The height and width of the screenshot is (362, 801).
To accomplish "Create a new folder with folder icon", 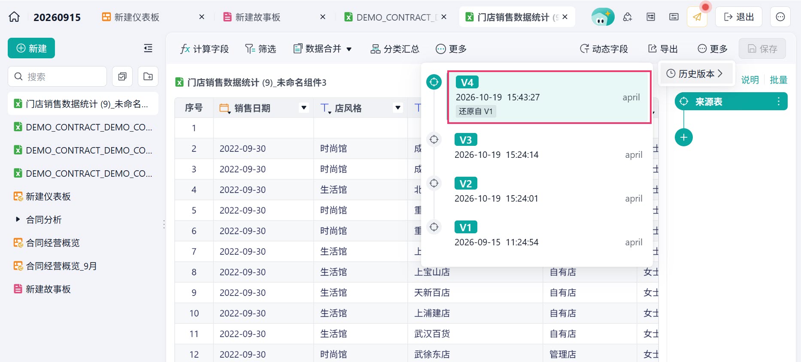I will click(148, 76).
